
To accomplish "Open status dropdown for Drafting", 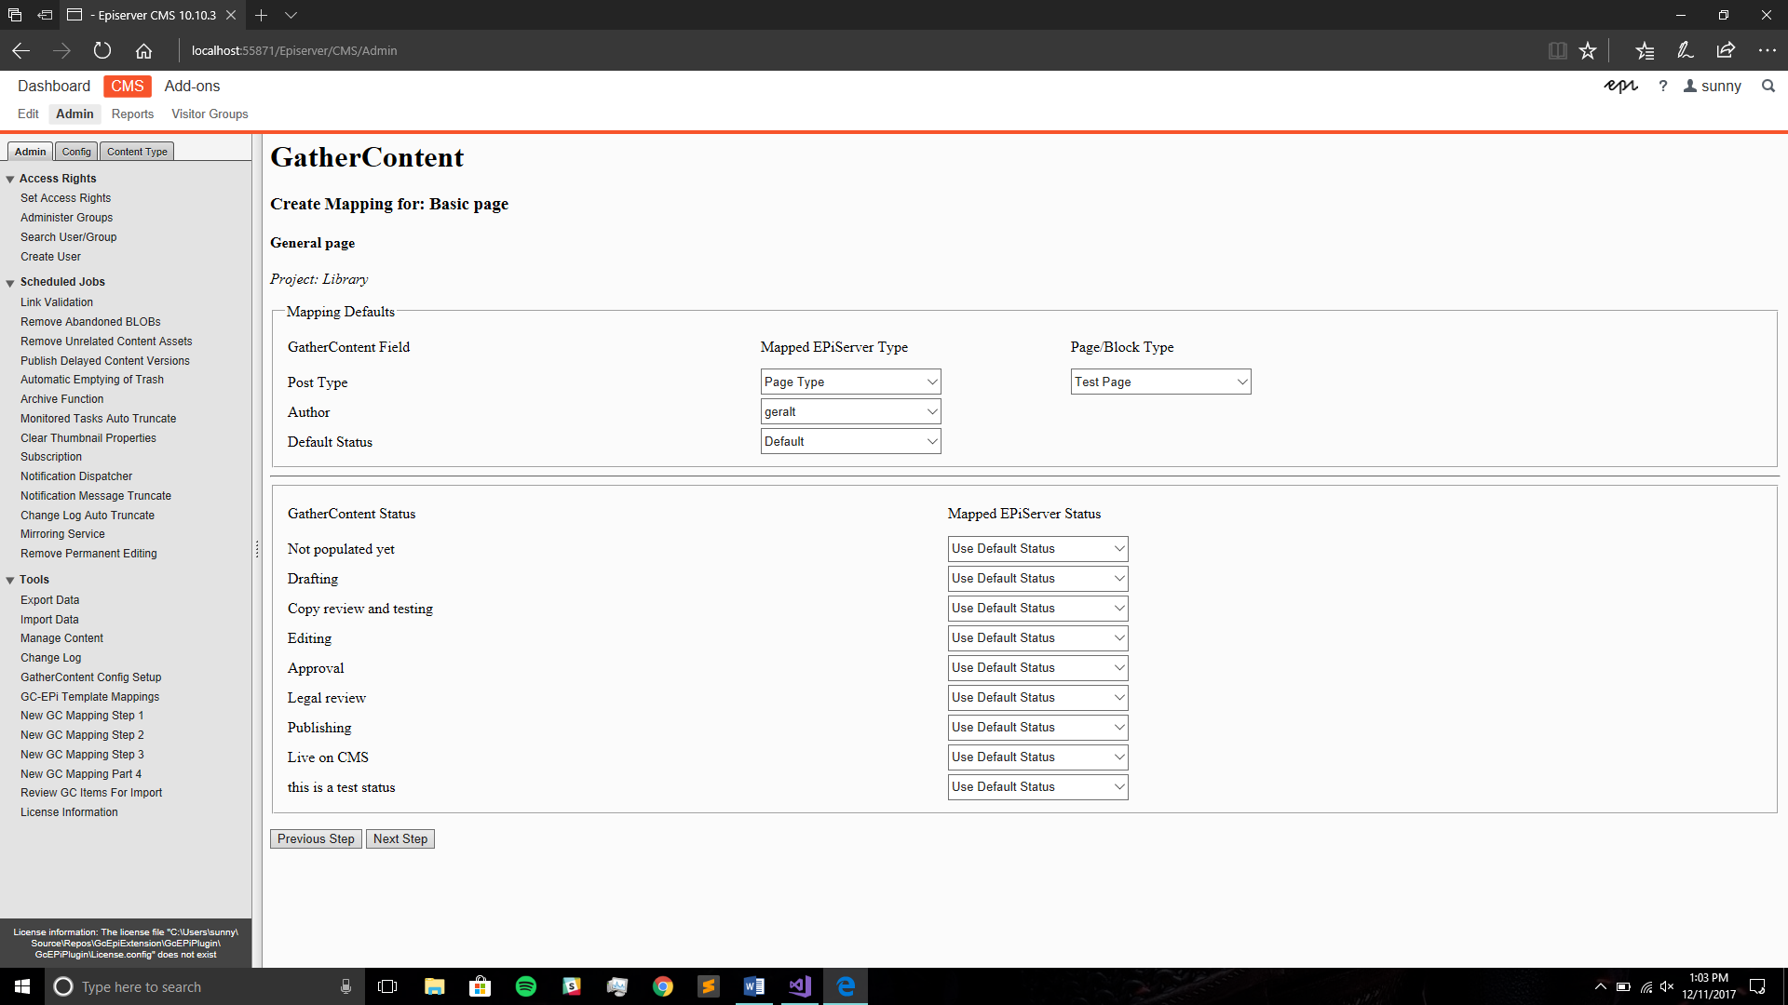I will (x=1037, y=578).
